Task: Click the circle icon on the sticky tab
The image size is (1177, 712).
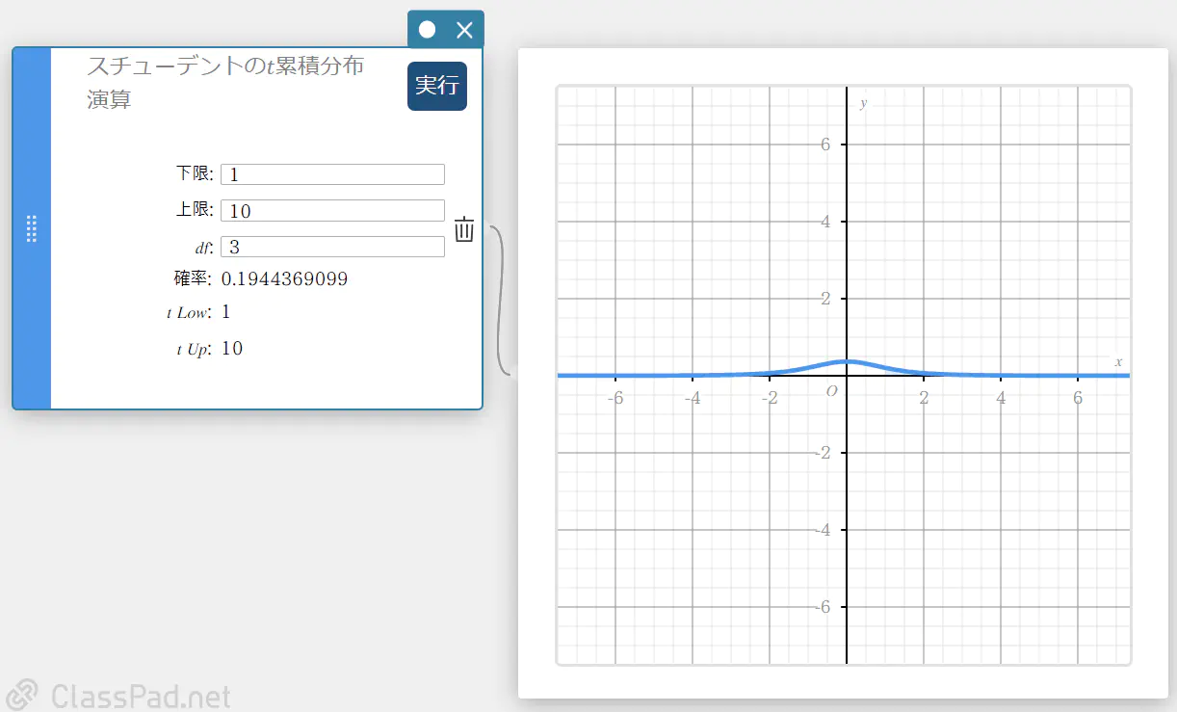Action: [x=428, y=30]
